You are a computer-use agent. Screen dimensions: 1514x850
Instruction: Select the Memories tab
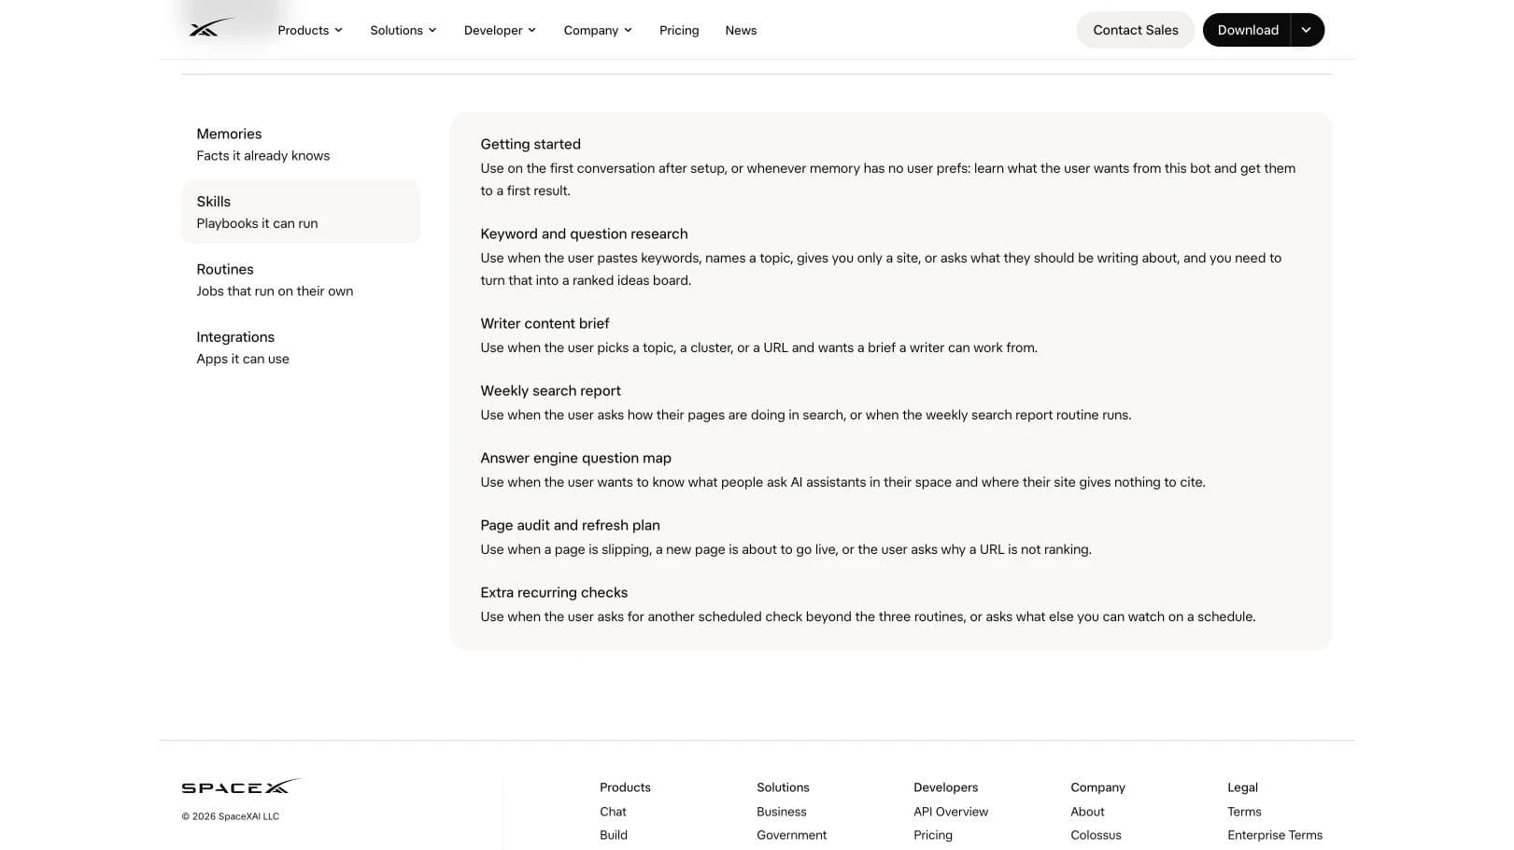click(301, 145)
